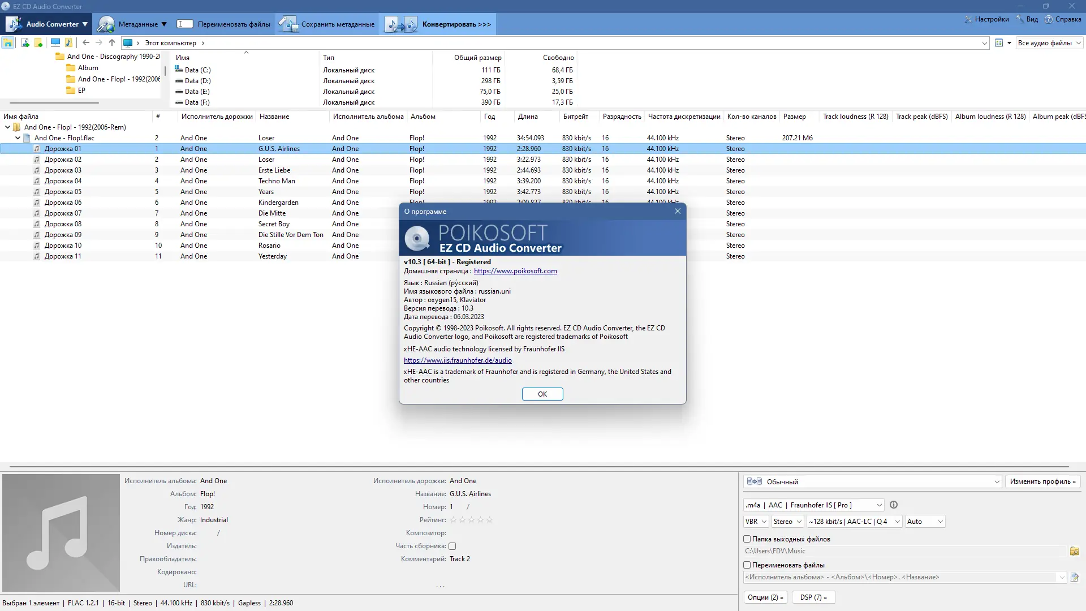Viewport: 1086px width, 611px height.
Task: Open the 'Метаданные' toolbar menu
Action: (x=132, y=24)
